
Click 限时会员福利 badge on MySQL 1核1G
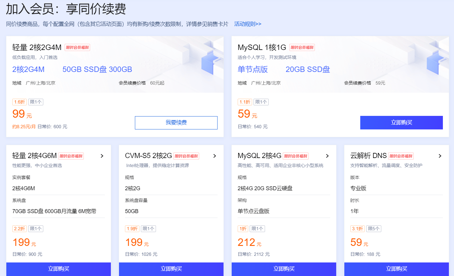pos(302,48)
